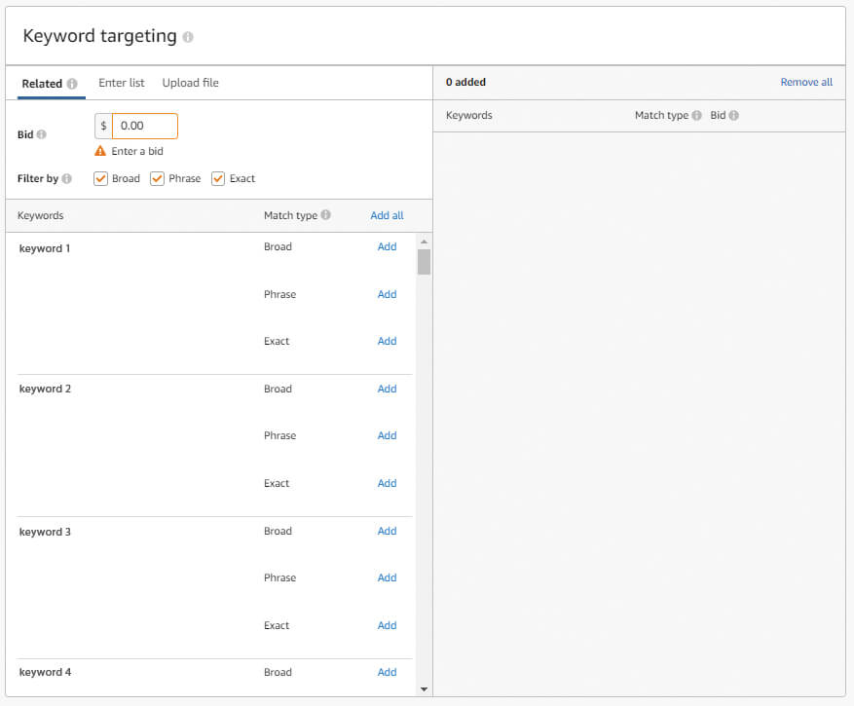Click info icon next to added-list Match type

coord(696,116)
